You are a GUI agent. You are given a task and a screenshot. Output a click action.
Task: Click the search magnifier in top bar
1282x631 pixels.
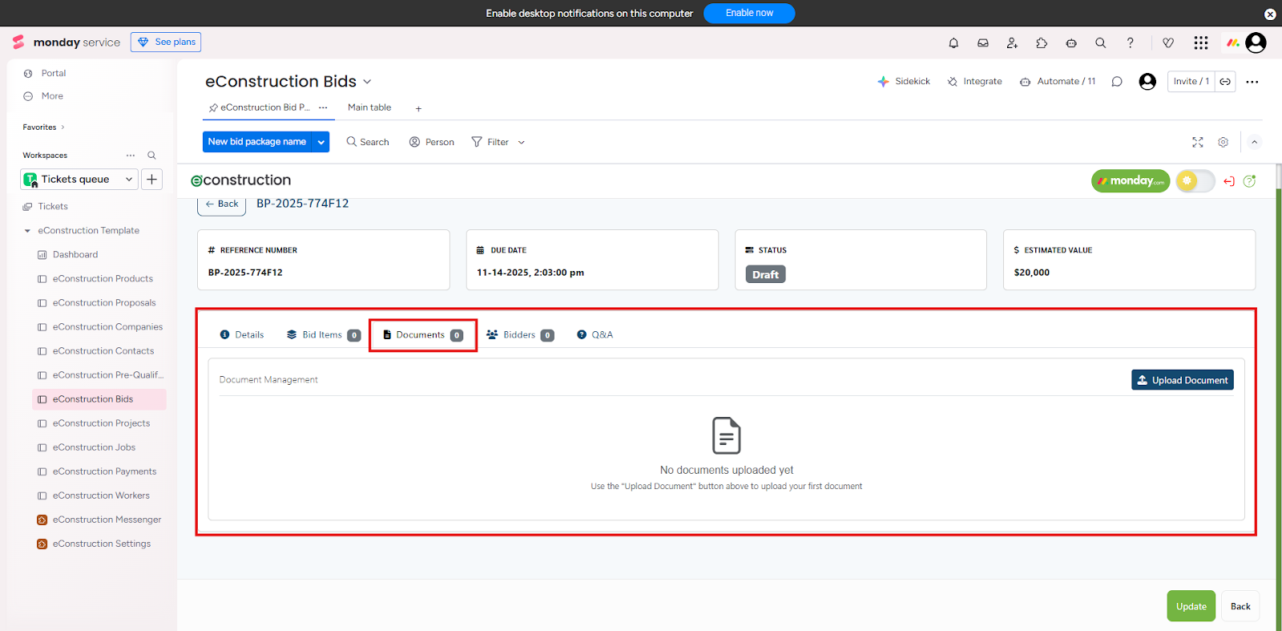pos(1100,43)
